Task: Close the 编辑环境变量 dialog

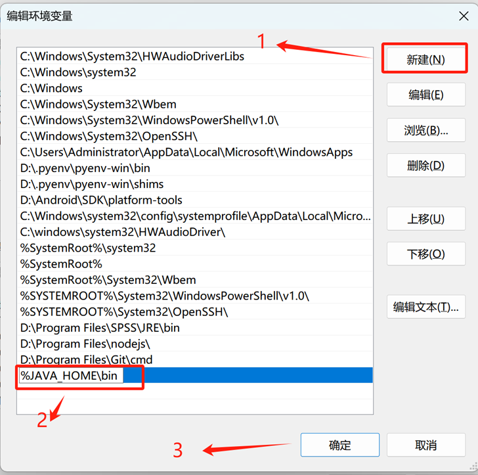Action: point(464,16)
